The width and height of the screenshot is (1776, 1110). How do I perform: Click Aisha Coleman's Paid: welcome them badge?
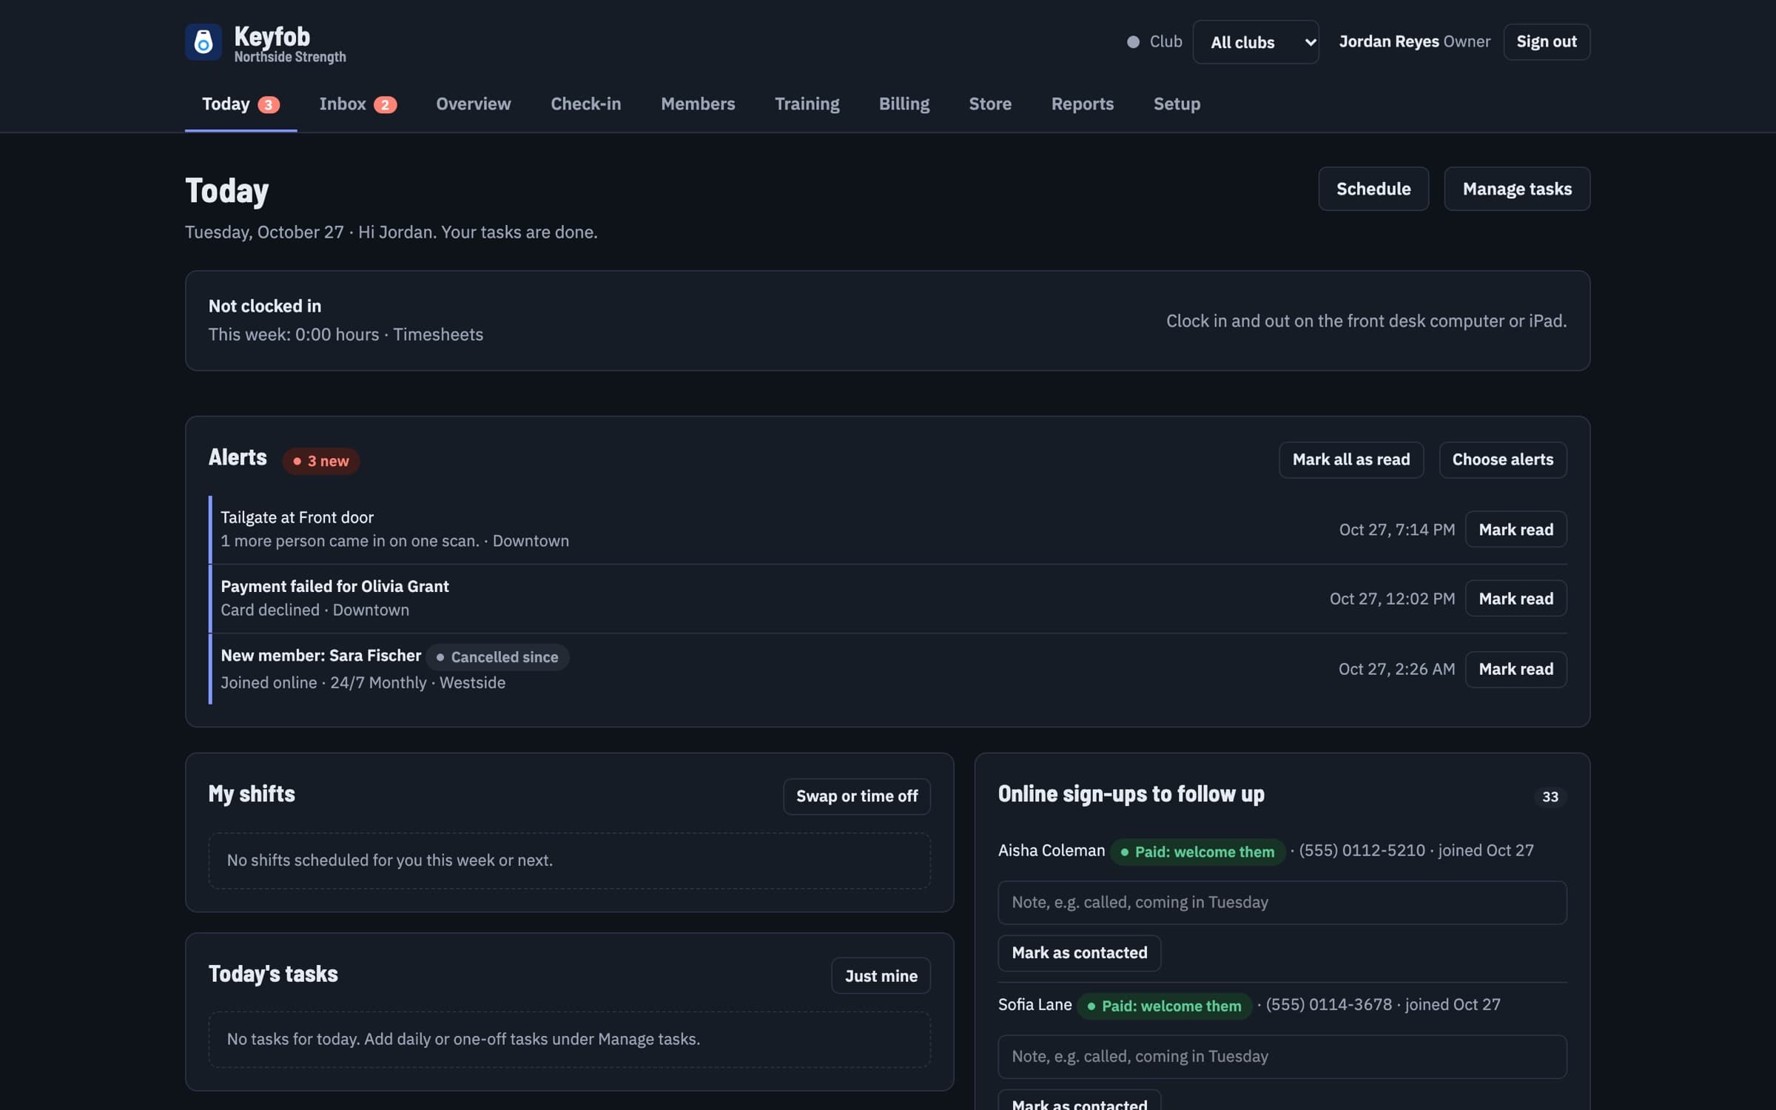1197,852
